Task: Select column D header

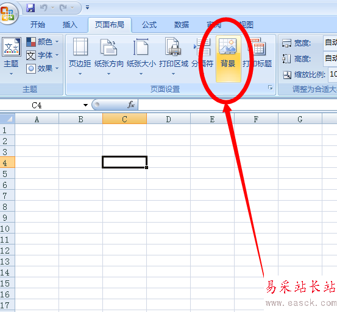Action: 168,119
